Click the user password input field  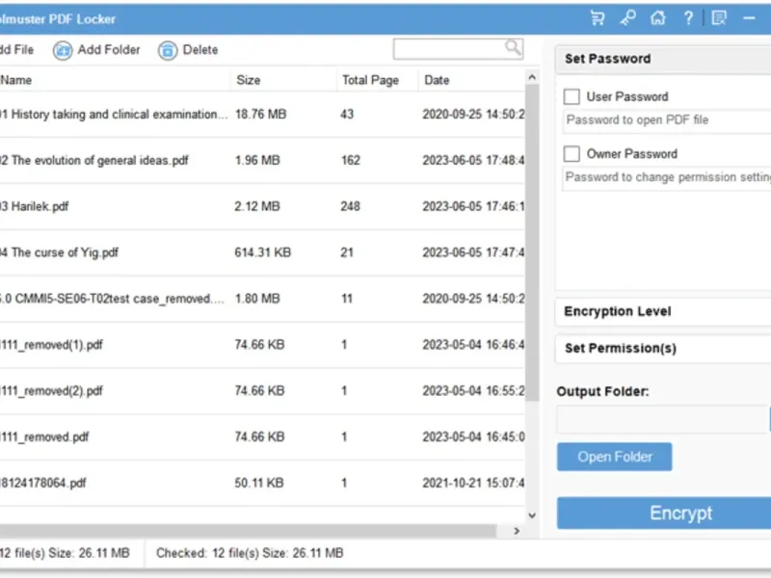coord(665,120)
